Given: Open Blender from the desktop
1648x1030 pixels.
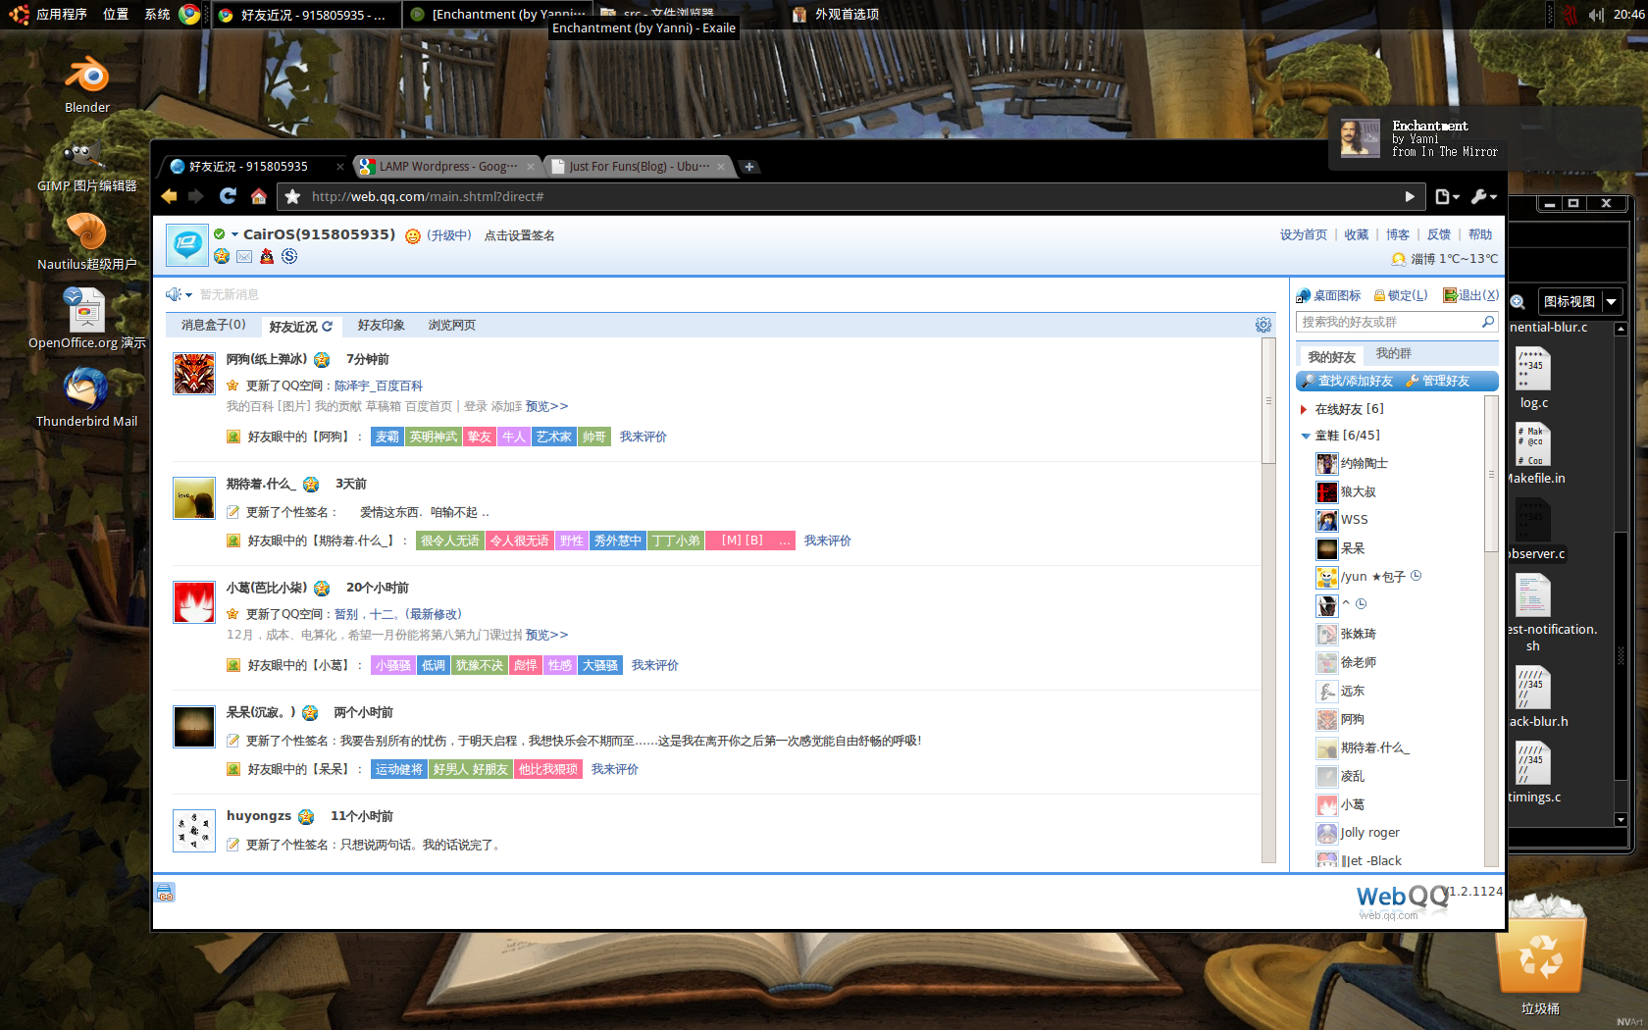Looking at the screenshot, I should [86, 83].
